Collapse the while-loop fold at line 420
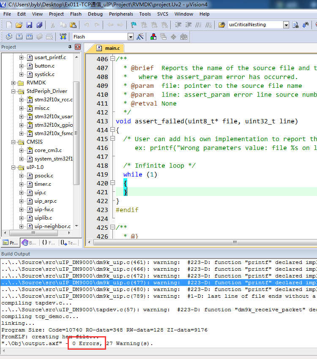 [112, 183]
